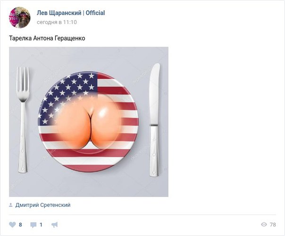Click the post text Тарелка Антона Геращенко
Screen dimensions: 285x236
point(47,38)
